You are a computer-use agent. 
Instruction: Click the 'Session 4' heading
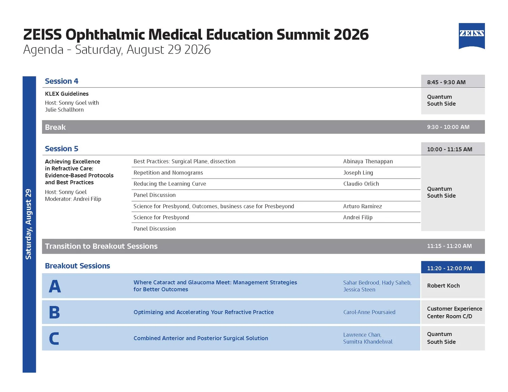[x=62, y=81]
